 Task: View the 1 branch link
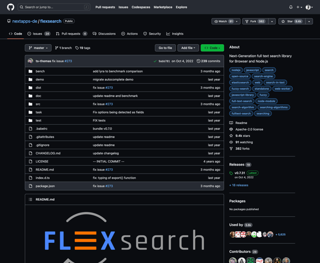coord(63,48)
